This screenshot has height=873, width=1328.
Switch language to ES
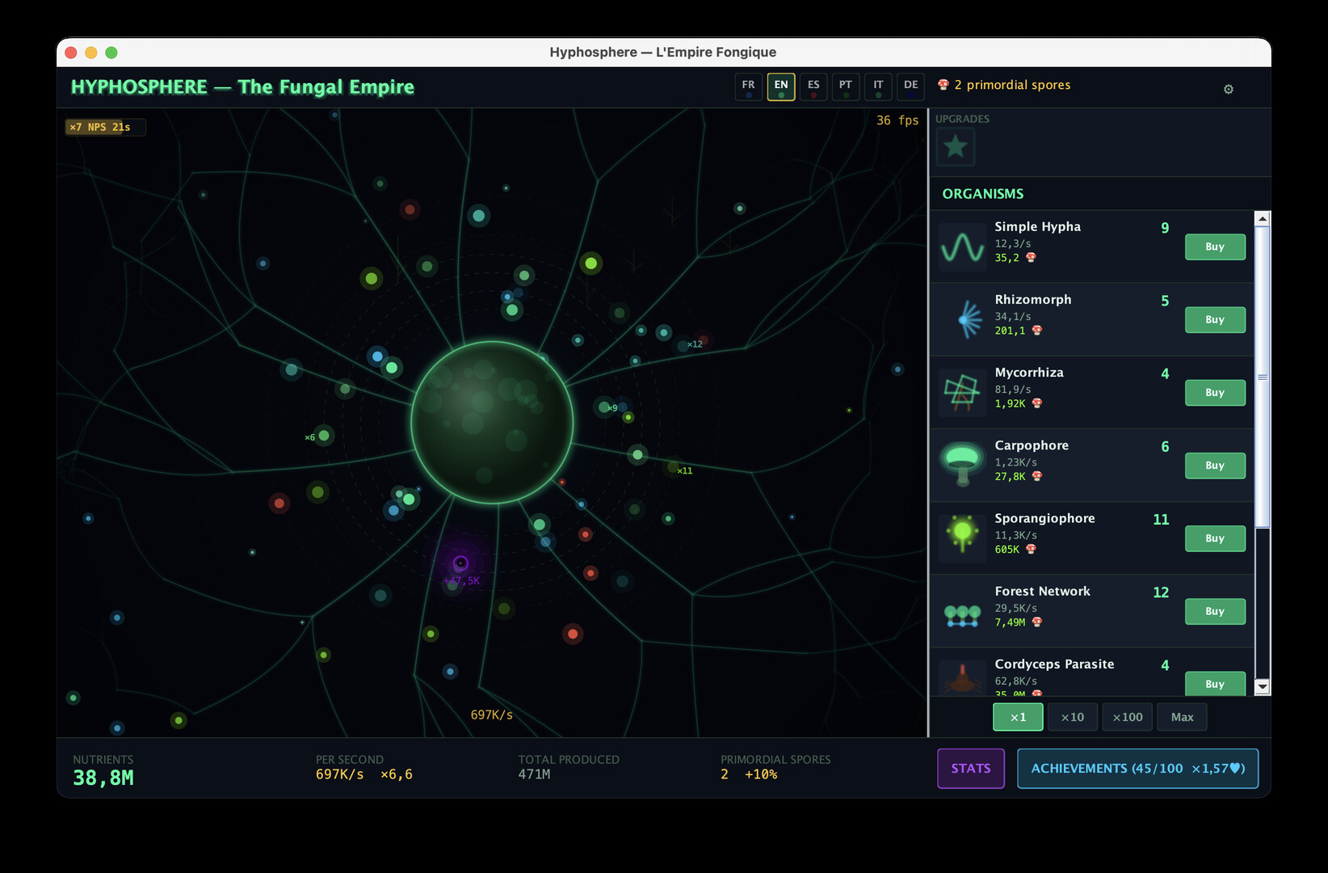[x=813, y=86]
